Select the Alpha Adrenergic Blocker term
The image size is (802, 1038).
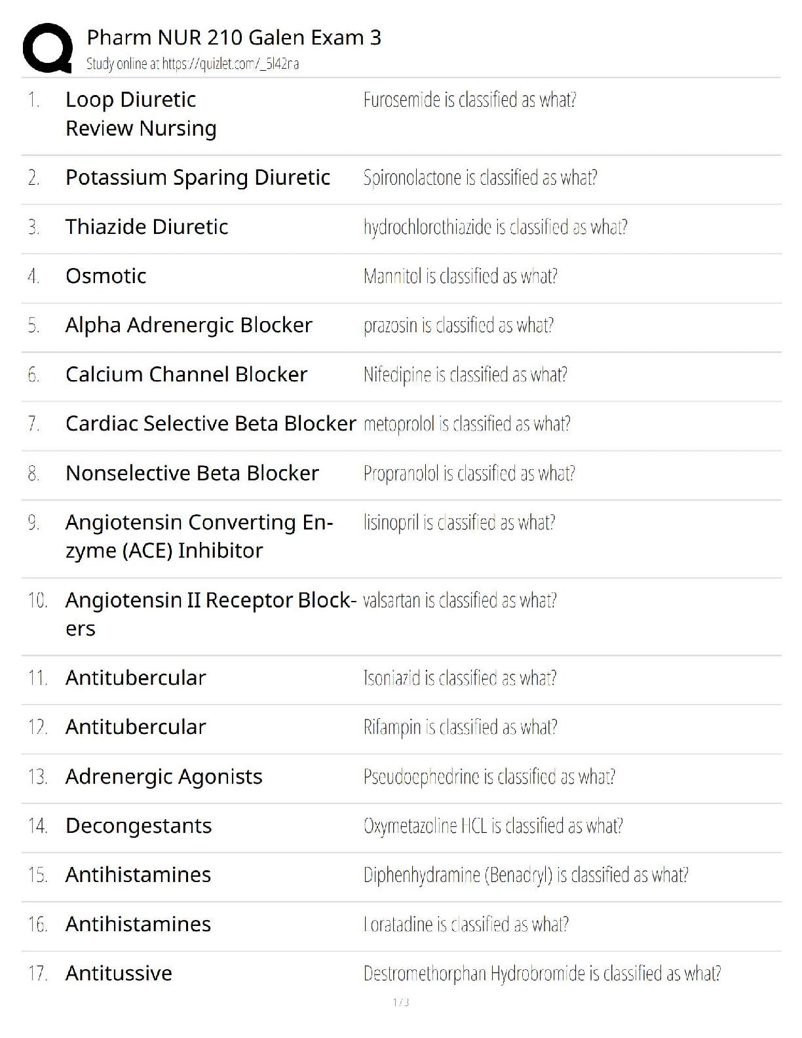pyautogui.click(x=189, y=325)
